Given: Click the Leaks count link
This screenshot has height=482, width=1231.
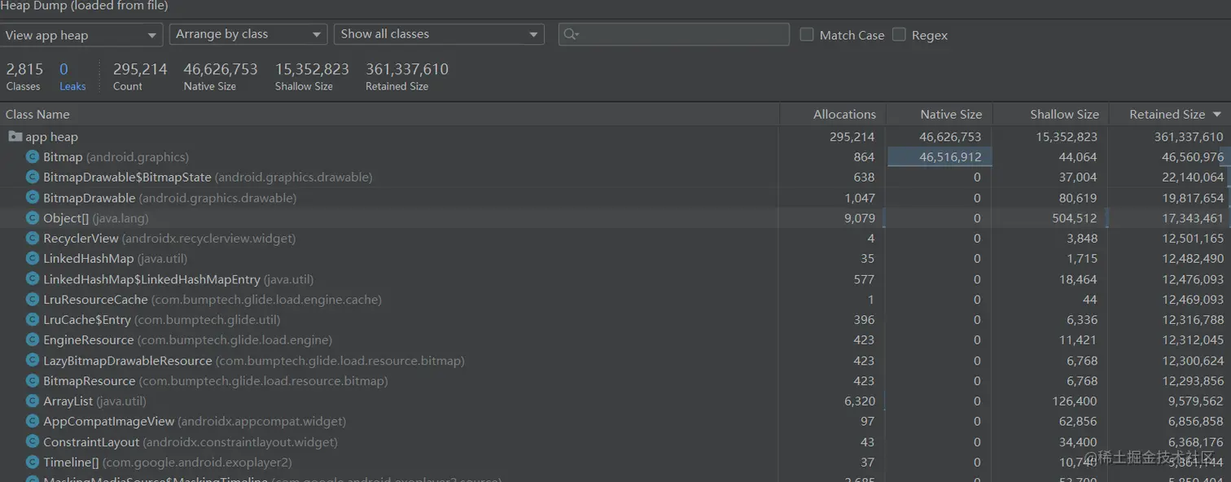Looking at the screenshot, I should coord(72,77).
